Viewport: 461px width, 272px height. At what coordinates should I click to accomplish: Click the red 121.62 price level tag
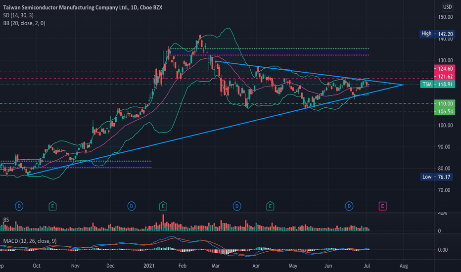[445, 77]
